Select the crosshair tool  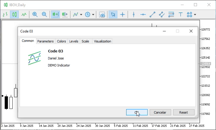(123, 14)
